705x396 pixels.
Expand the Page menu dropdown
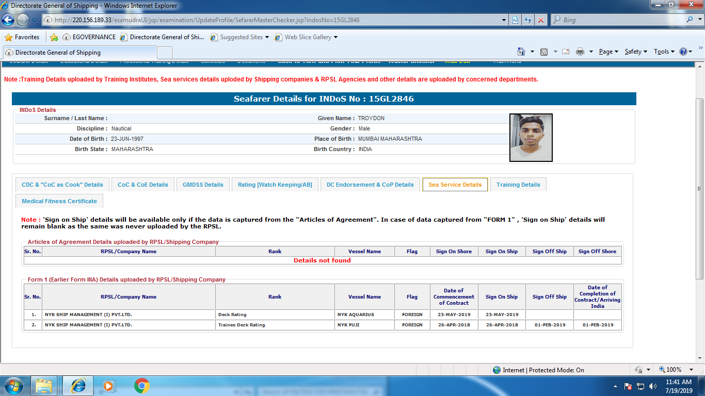(x=608, y=52)
